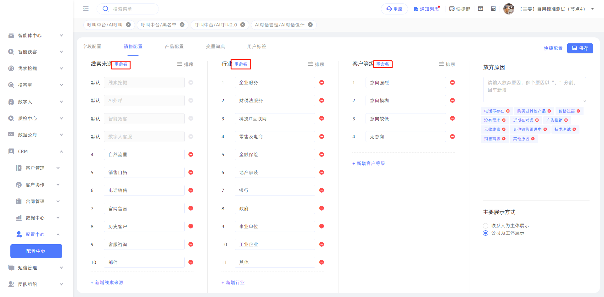Click the 快捷配置 link
Image resolution: width=604 pixels, height=297 pixels.
553,48
